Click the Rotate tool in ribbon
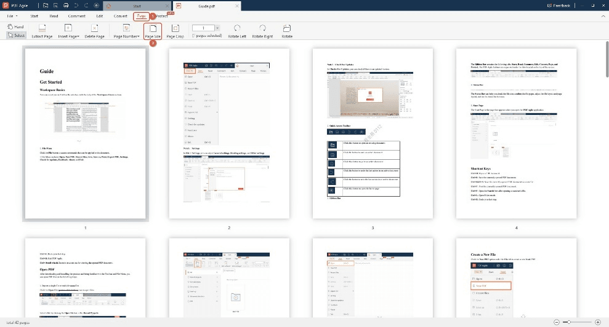The width and height of the screenshot is (609, 327). pyautogui.click(x=287, y=31)
